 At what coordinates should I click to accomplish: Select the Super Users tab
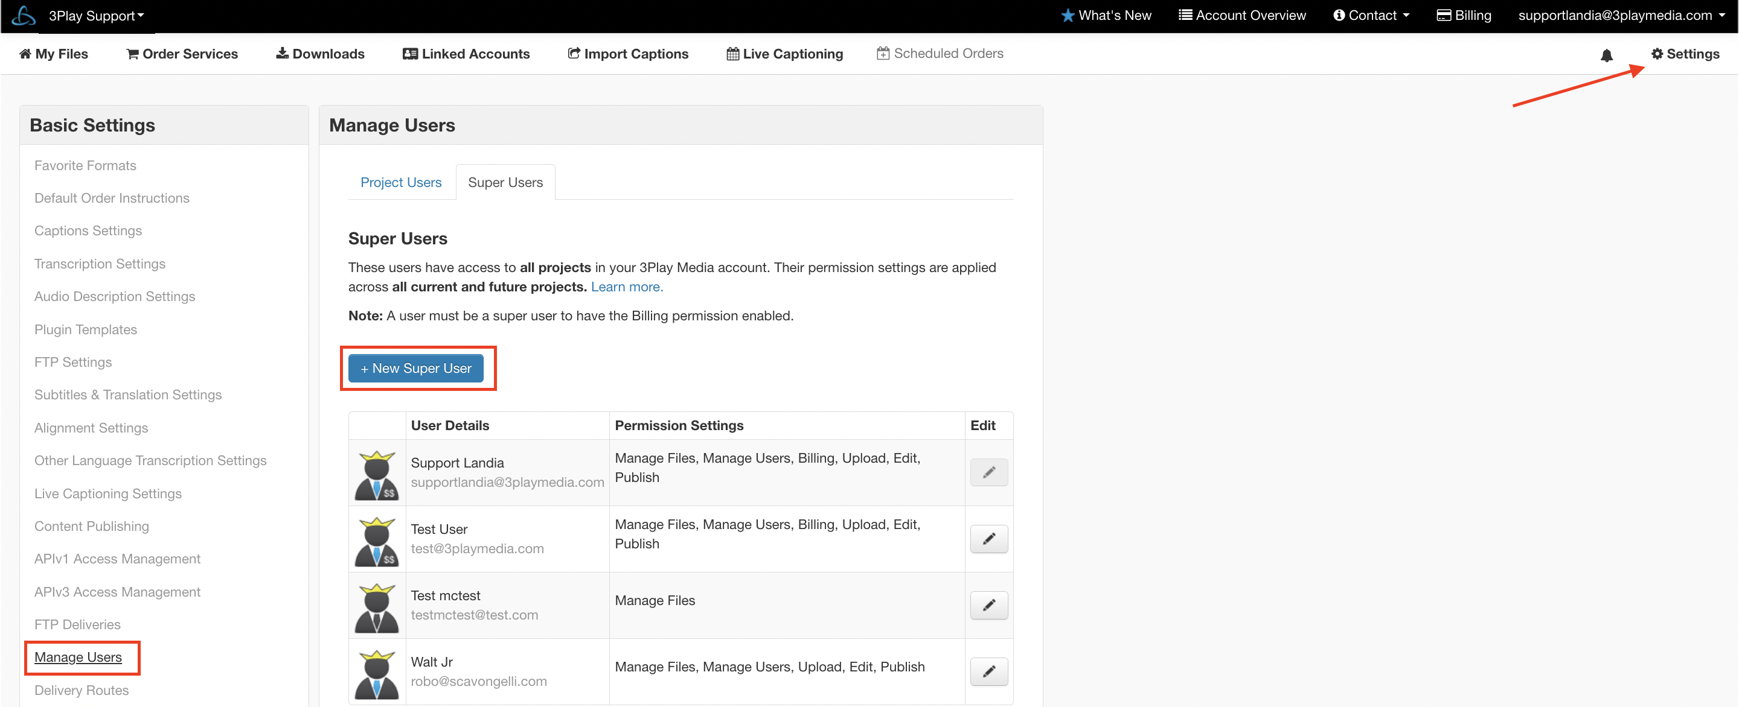[x=505, y=182]
